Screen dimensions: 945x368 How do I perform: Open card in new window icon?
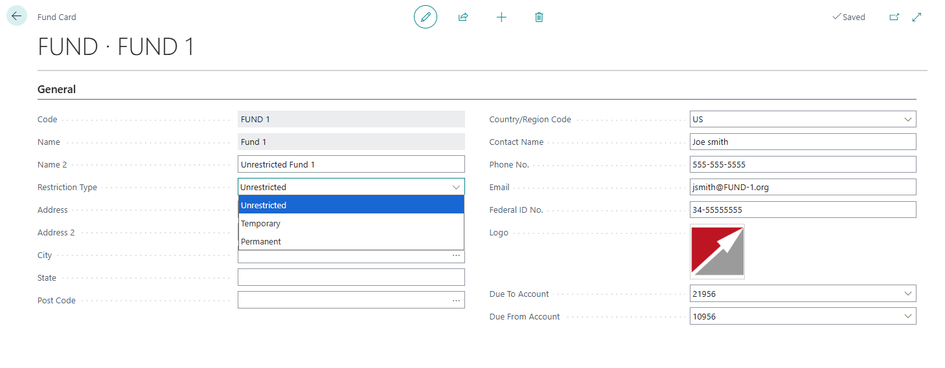894,17
